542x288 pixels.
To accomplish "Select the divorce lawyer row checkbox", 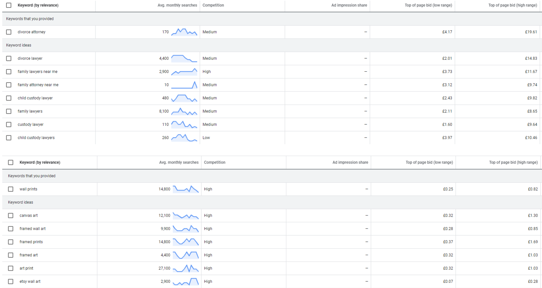I will click(9, 59).
